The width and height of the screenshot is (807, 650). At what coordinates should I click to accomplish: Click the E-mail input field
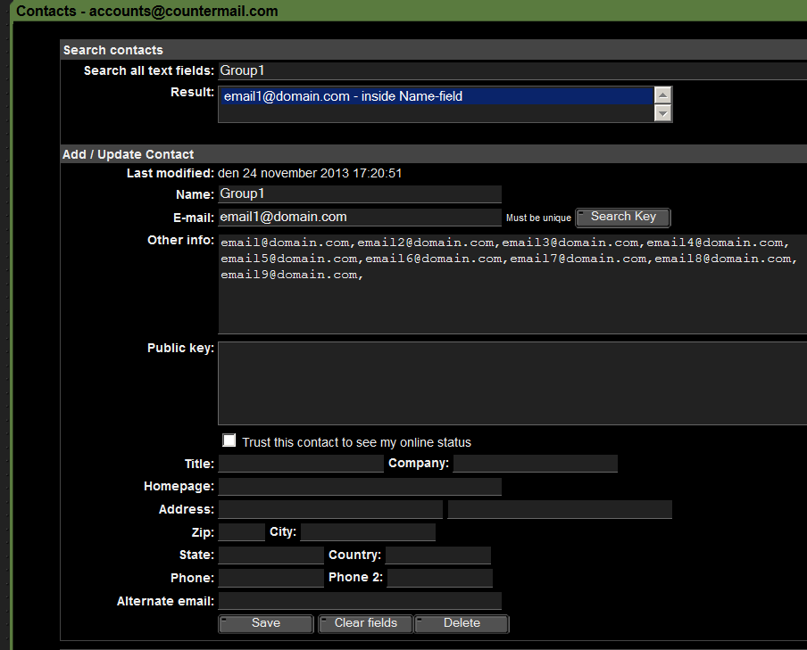(360, 217)
